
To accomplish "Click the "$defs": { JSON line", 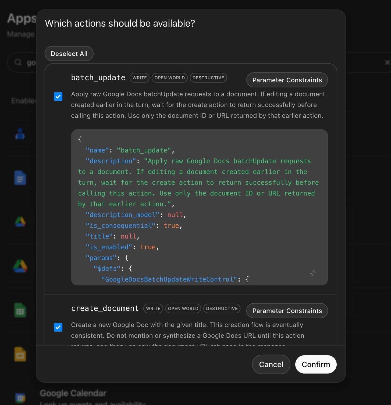I will click(113, 269).
